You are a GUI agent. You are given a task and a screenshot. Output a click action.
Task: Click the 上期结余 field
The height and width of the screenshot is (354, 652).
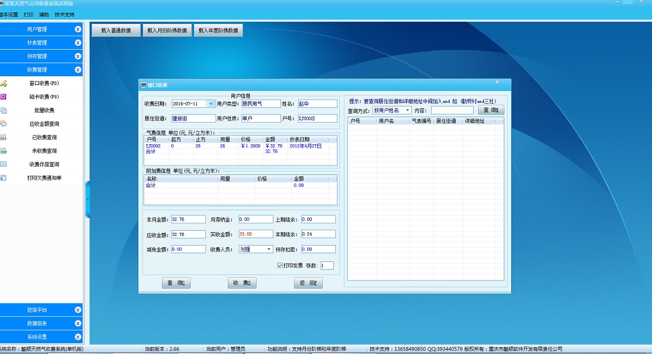pyautogui.click(x=318, y=219)
